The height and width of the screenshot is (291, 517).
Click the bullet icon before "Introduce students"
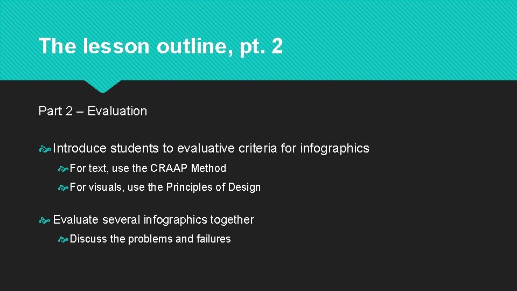coord(45,149)
